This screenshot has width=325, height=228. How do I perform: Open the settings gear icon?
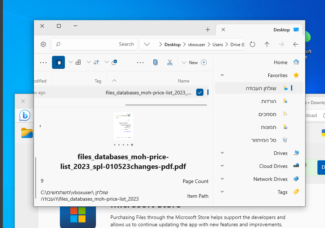click(43, 44)
